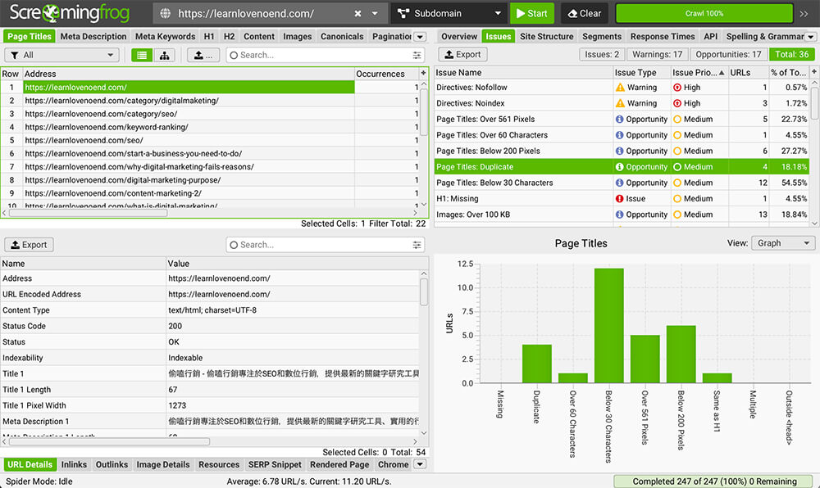Open the Subdomain mode dropdown
Image resolution: width=820 pixels, height=488 pixels.
click(449, 14)
